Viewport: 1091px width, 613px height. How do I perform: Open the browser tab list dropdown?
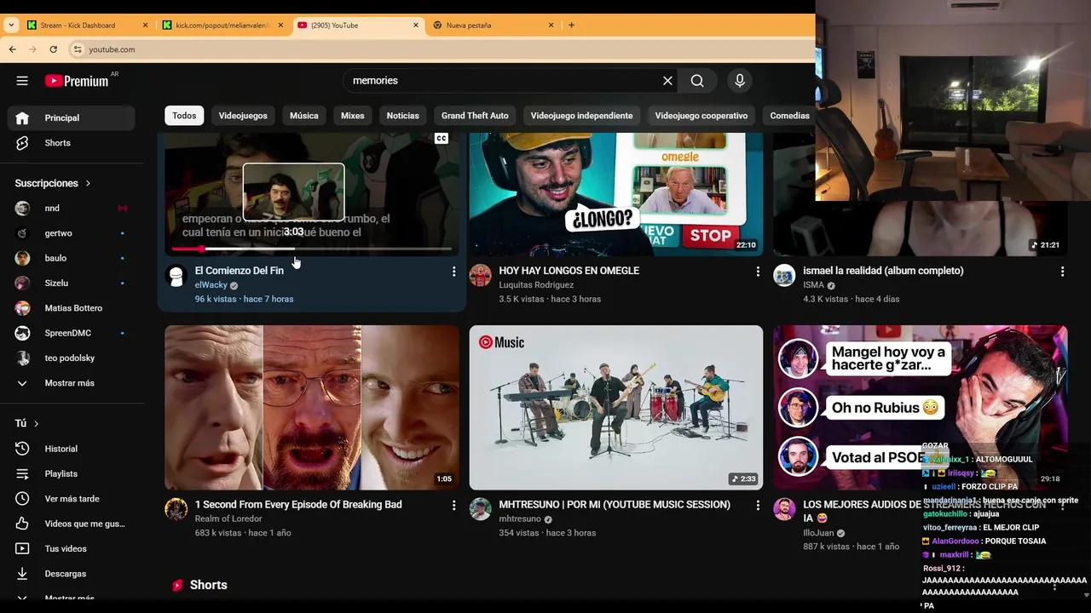[11, 26]
